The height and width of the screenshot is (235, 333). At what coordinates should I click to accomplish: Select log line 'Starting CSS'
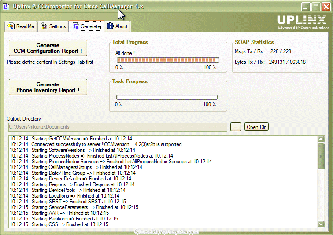59,224
